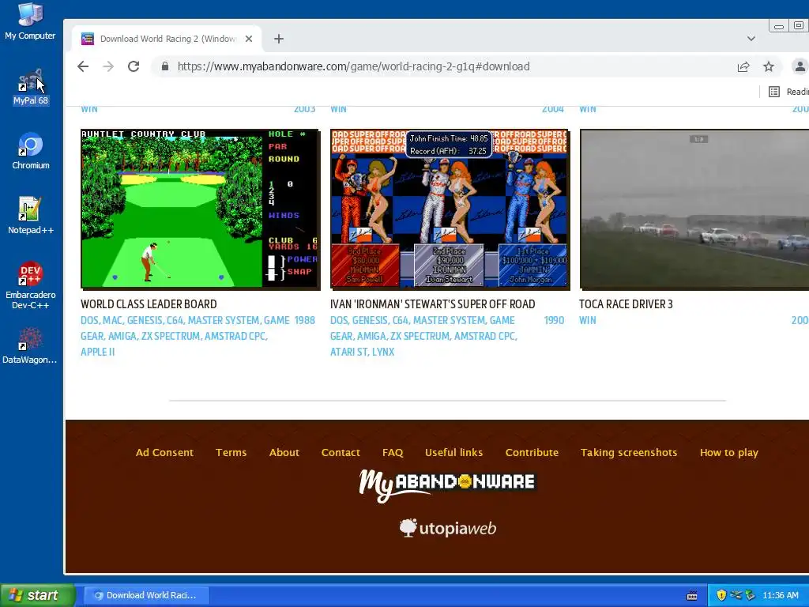809x607 pixels.
Task: Open the About footer link
Action: pos(284,452)
